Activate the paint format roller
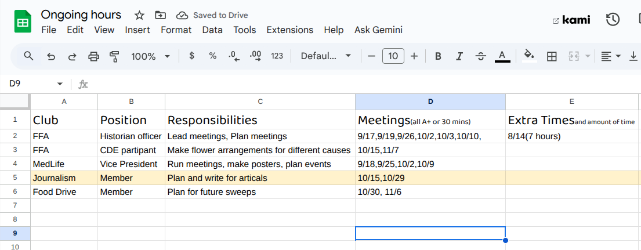 pyautogui.click(x=114, y=56)
